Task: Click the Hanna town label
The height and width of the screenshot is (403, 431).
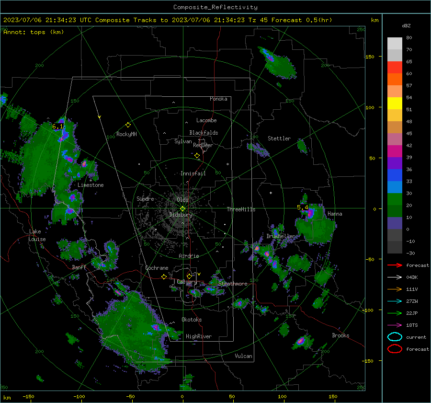Action: (x=335, y=214)
